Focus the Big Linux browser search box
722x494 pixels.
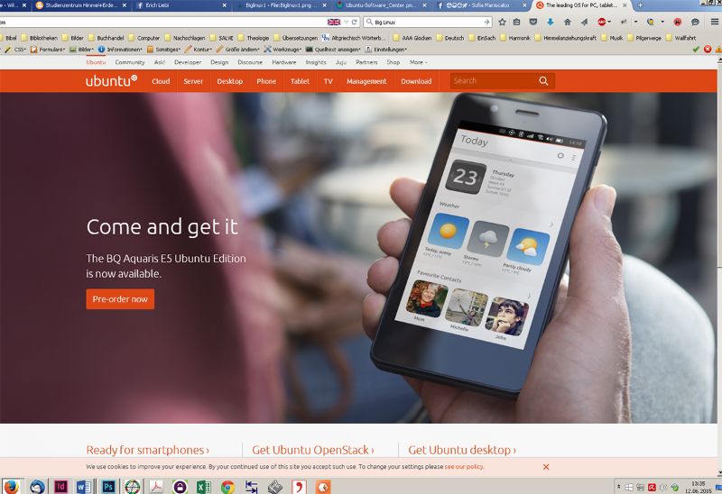point(427,22)
